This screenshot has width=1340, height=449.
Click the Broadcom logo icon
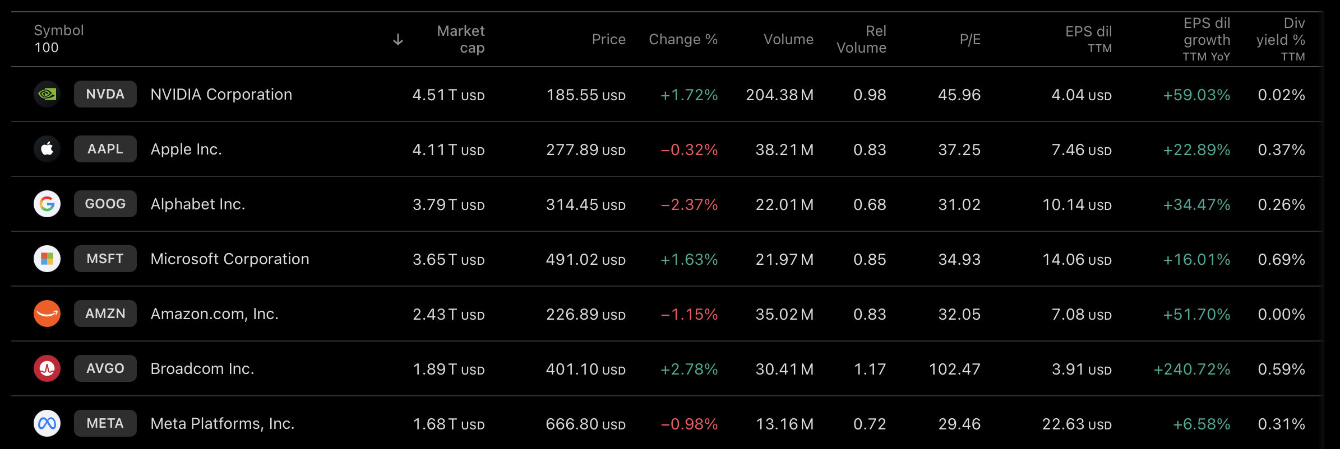pos(47,368)
